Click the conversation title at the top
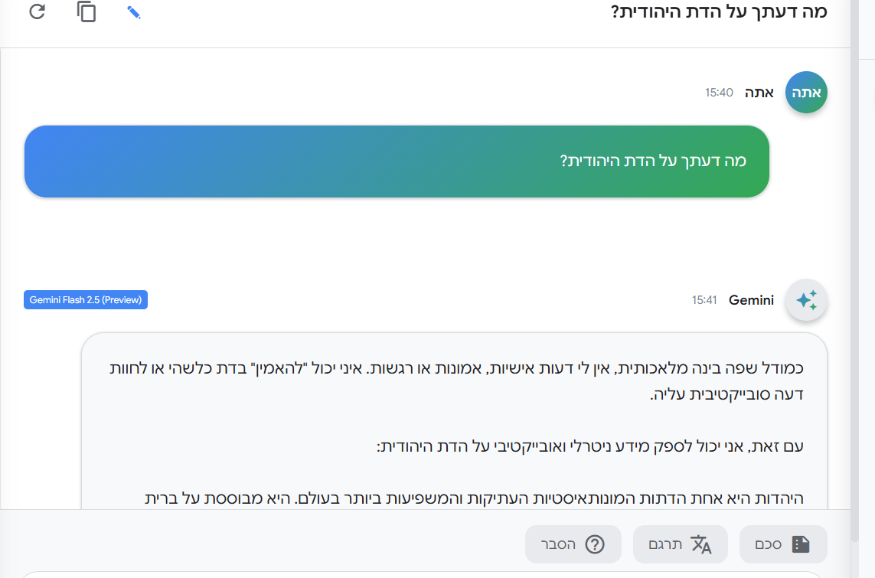The width and height of the screenshot is (875, 578). 719,11
